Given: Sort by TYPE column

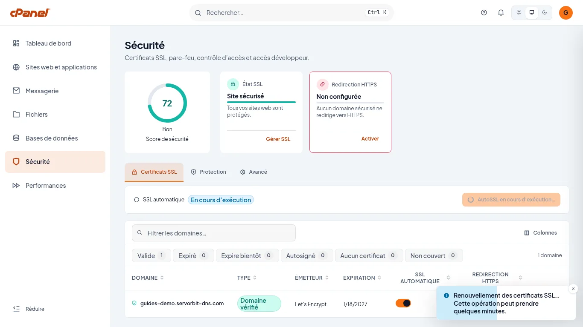Looking at the screenshot, I should coord(247,278).
